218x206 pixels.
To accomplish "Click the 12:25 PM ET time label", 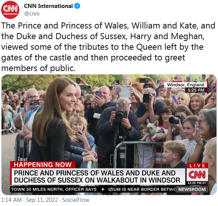I will point(197,183).
